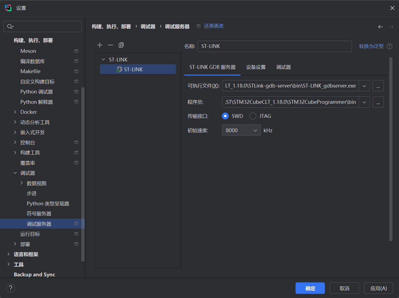Click project-level icon beside 编译数据库
Viewport: 399px width, 298px height.
click(x=76, y=61)
